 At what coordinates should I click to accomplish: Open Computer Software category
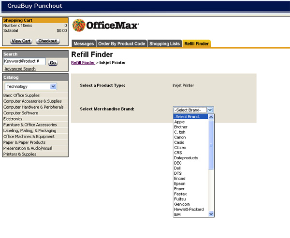[21, 113]
